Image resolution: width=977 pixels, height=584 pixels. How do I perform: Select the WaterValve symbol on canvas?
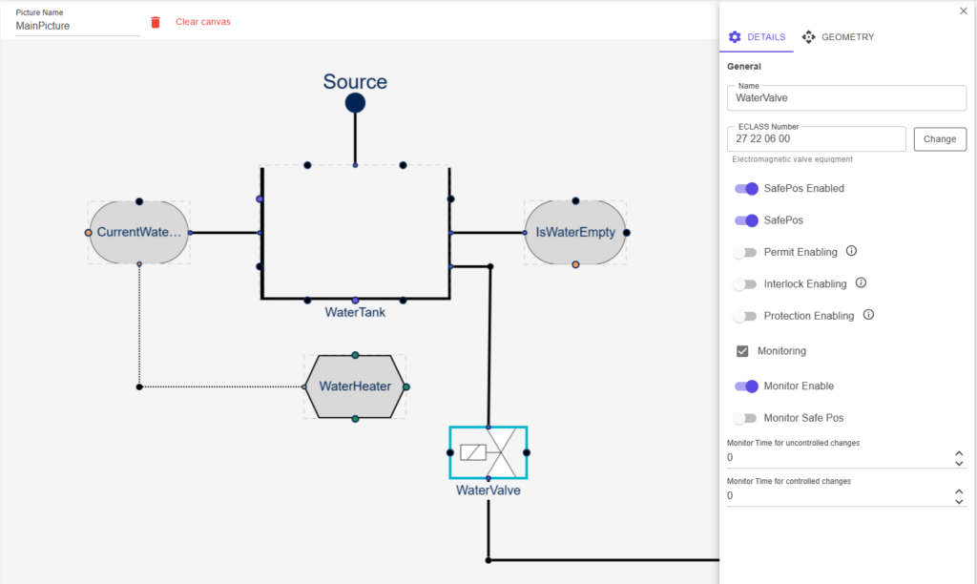pos(488,452)
